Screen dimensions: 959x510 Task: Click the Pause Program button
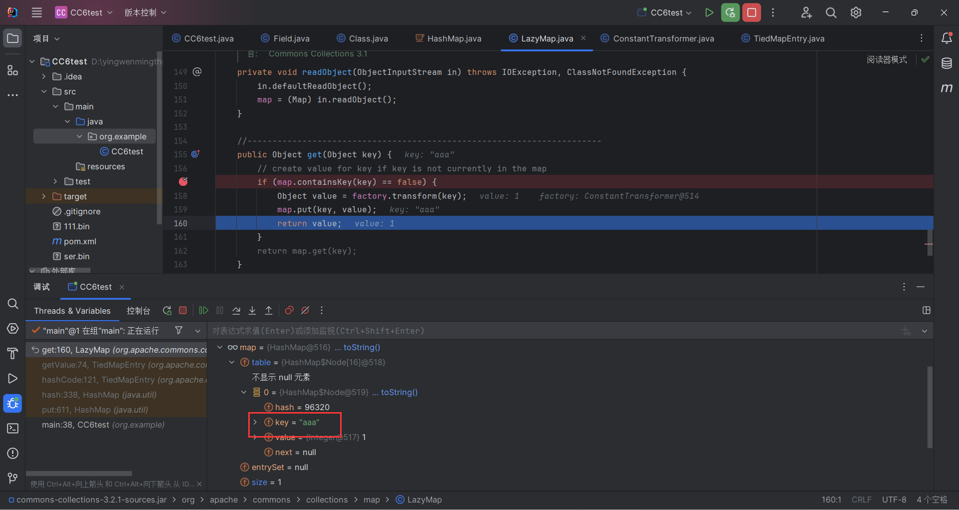(220, 310)
